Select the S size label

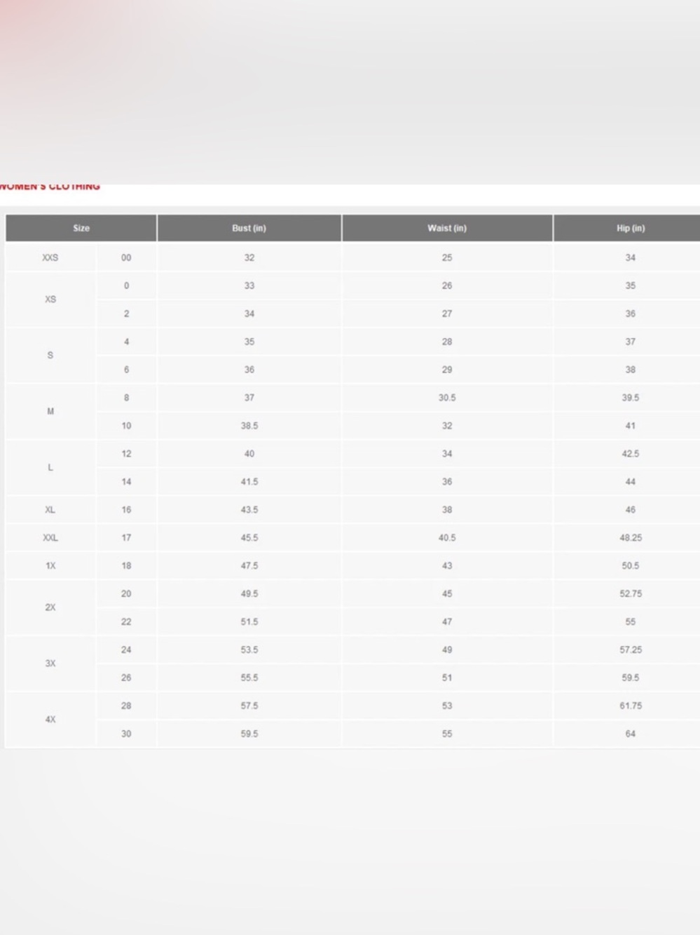click(50, 356)
